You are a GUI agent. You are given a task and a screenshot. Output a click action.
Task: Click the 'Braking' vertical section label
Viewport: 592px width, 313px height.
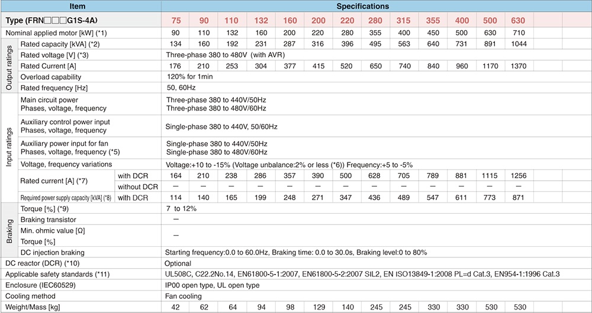pyautogui.click(x=9, y=230)
